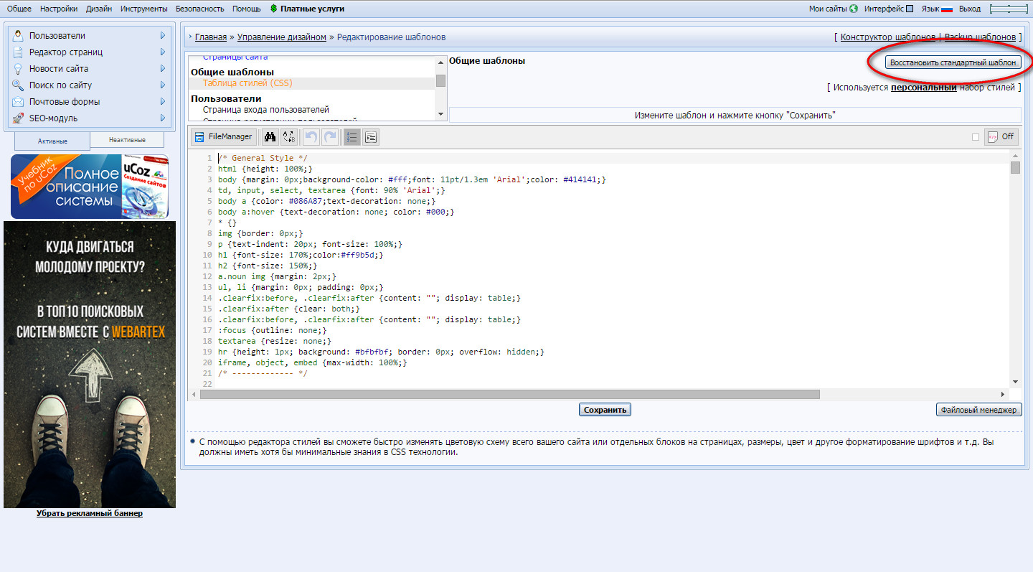Click into the code line 'html {height: 100%;}'
Screen dimensions: 1033x572
click(x=265, y=169)
